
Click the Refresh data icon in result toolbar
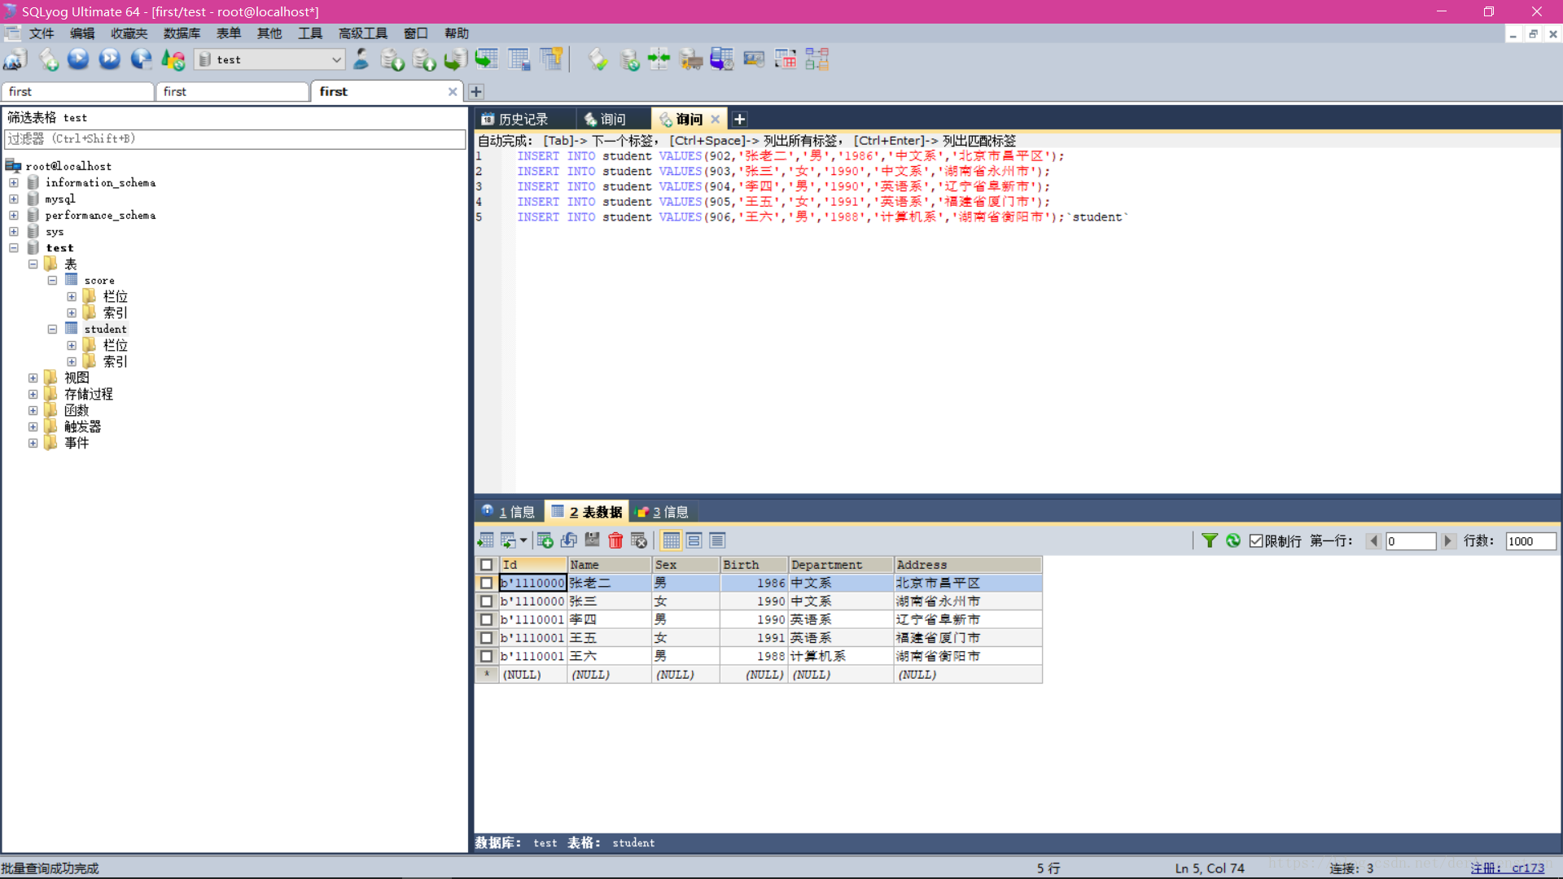click(x=1233, y=540)
